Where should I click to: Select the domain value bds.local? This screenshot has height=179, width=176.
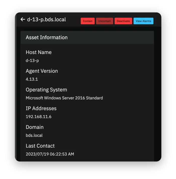34,135
